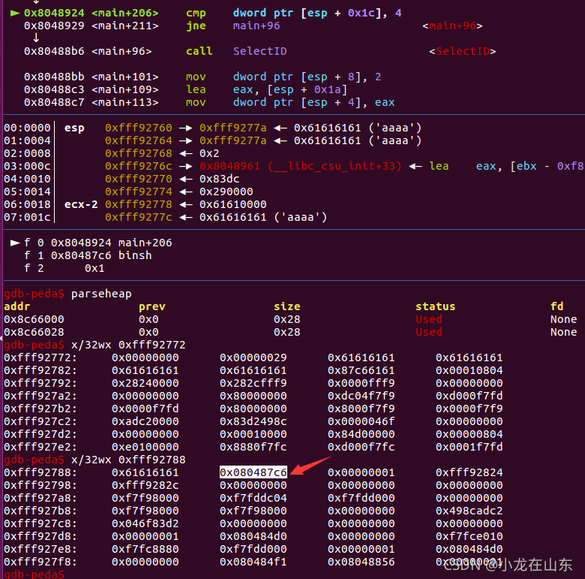This screenshot has width=585, height=579.
Task: Click the 'status' heap column header
Action: pyautogui.click(x=436, y=306)
